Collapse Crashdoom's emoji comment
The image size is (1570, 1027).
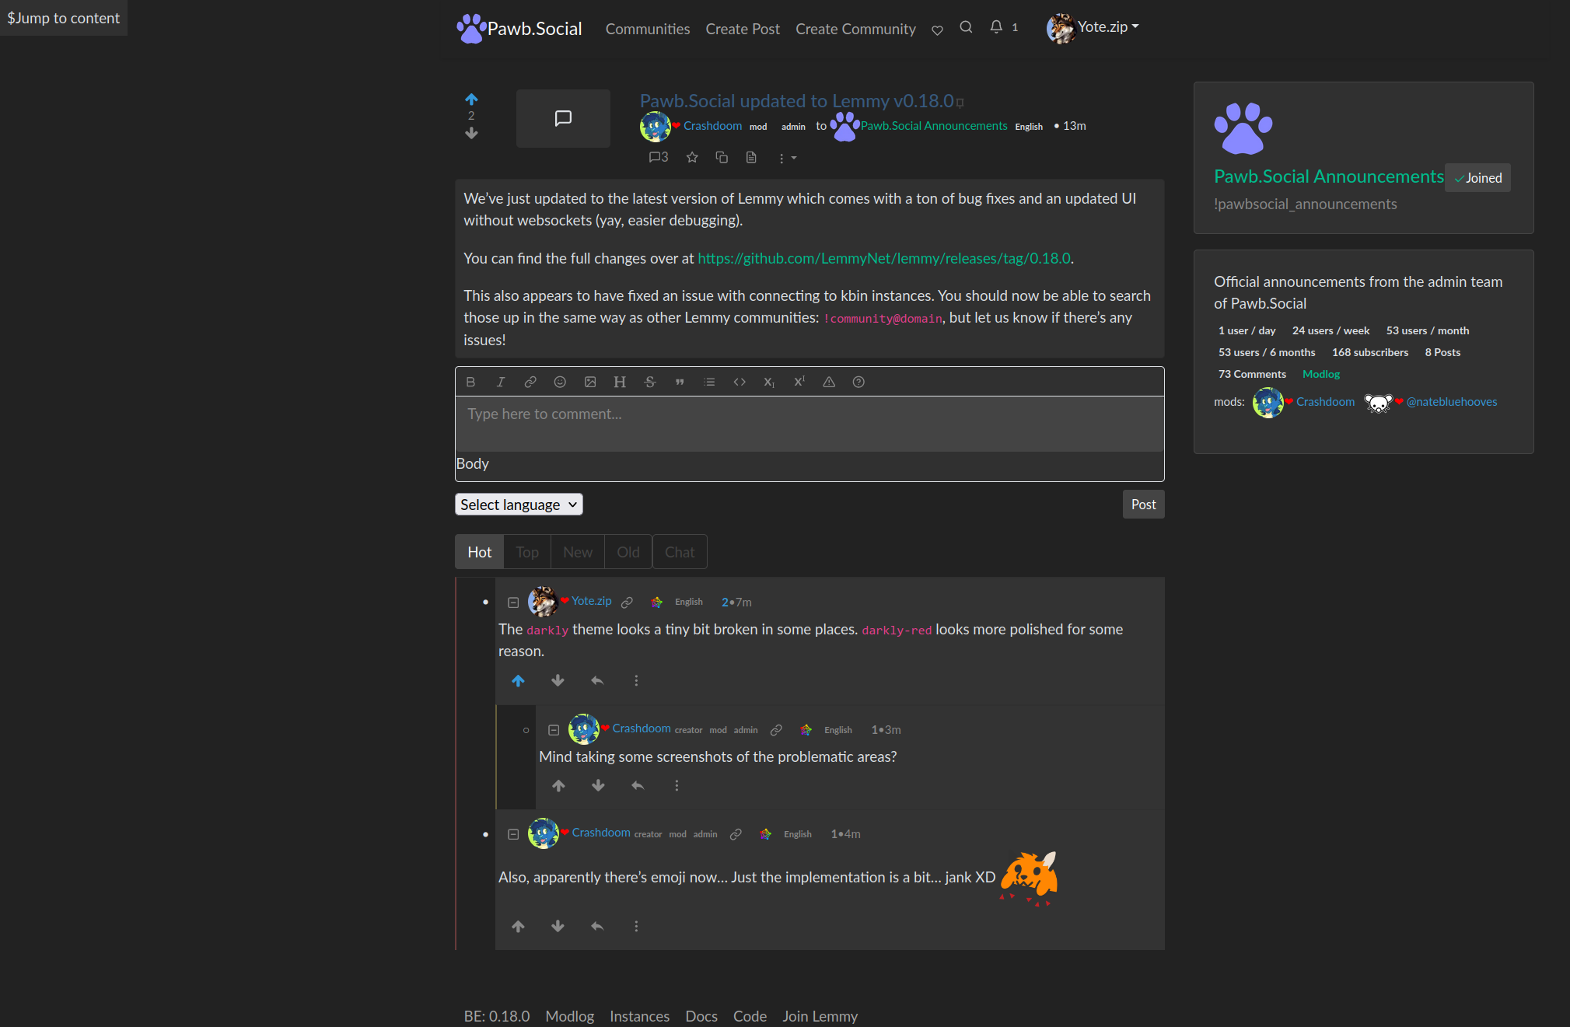(513, 834)
